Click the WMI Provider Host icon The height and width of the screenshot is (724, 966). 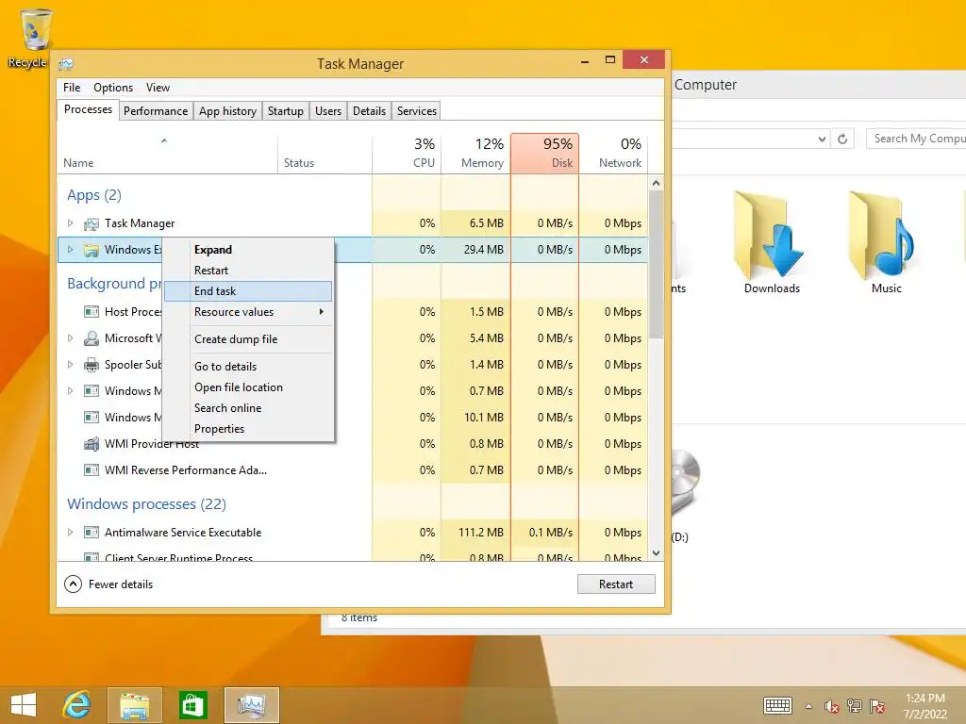coord(92,444)
